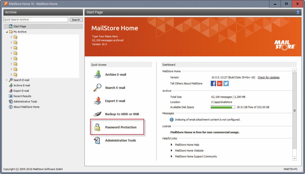
Task: Click the MailStore app icon in the title bar
Action: (x=6, y=4)
